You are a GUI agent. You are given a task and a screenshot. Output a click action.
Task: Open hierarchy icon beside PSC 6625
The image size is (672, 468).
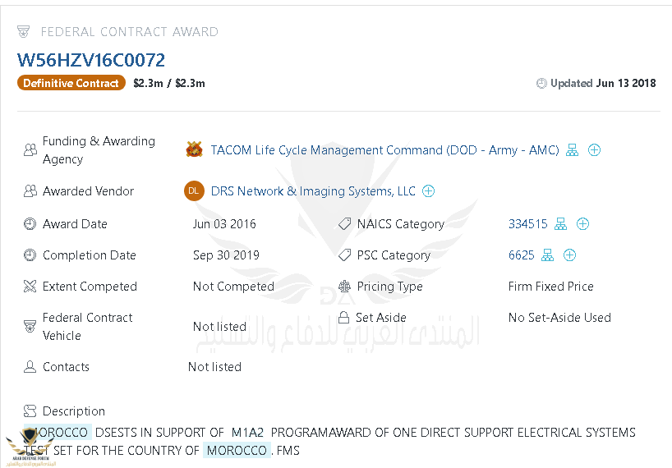[547, 255]
